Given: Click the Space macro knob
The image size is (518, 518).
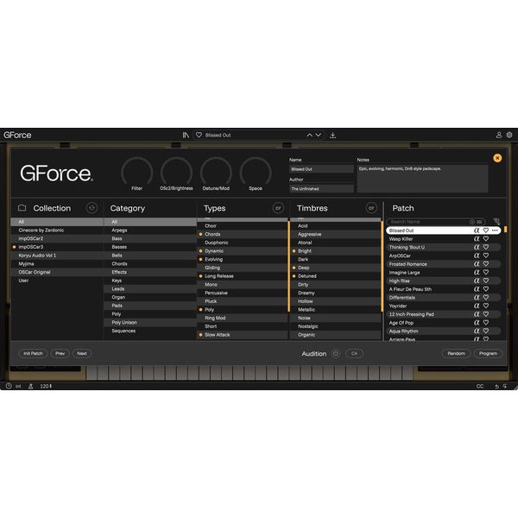Looking at the screenshot, I should pos(256,173).
